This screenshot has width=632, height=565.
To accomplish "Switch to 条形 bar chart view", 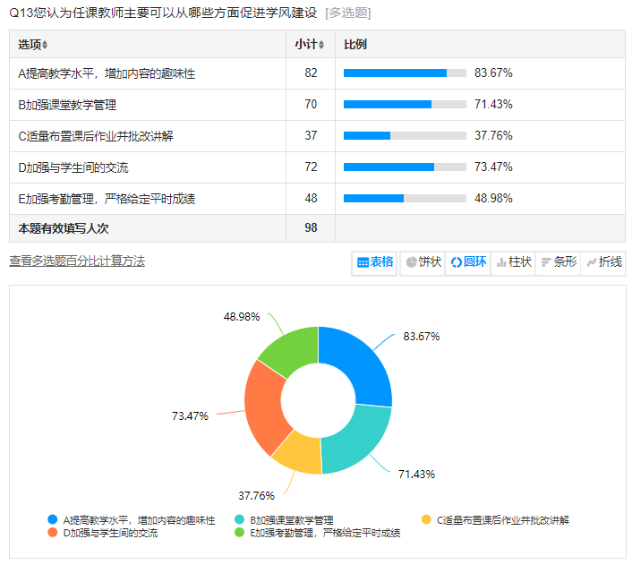I will (x=558, y=262).
